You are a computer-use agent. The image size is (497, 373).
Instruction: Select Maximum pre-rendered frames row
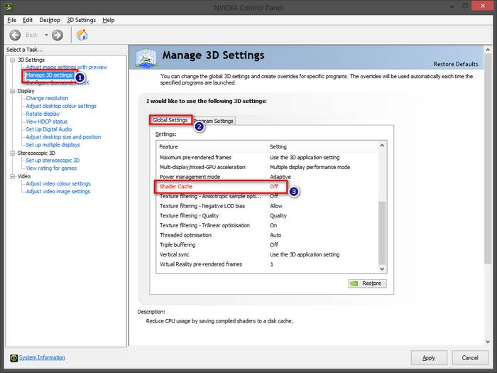click(267, 157)
